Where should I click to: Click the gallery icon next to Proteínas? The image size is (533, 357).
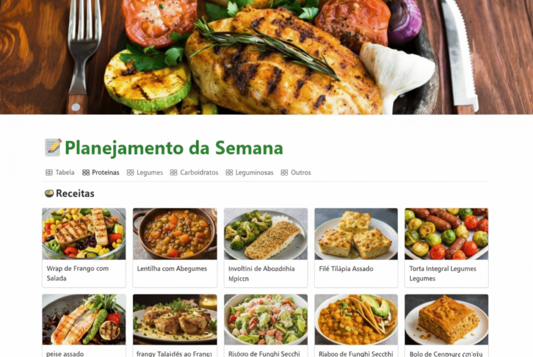click(x=86, y=172)
